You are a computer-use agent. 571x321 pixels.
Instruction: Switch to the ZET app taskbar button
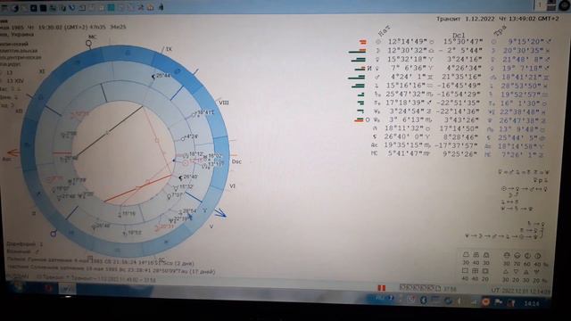point(67,289)
